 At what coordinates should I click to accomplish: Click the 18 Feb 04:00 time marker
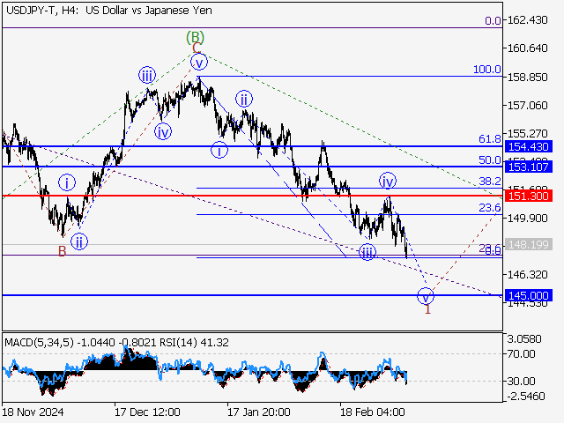point(373,412)
